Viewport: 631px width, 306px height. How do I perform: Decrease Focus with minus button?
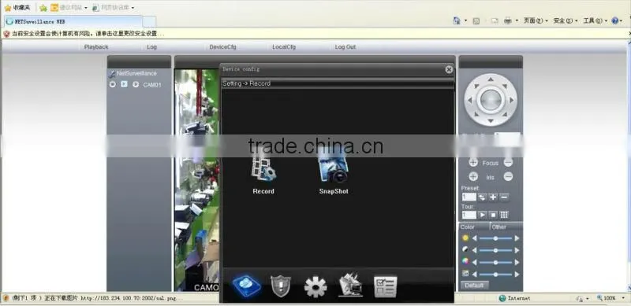(x=508, y=163)
